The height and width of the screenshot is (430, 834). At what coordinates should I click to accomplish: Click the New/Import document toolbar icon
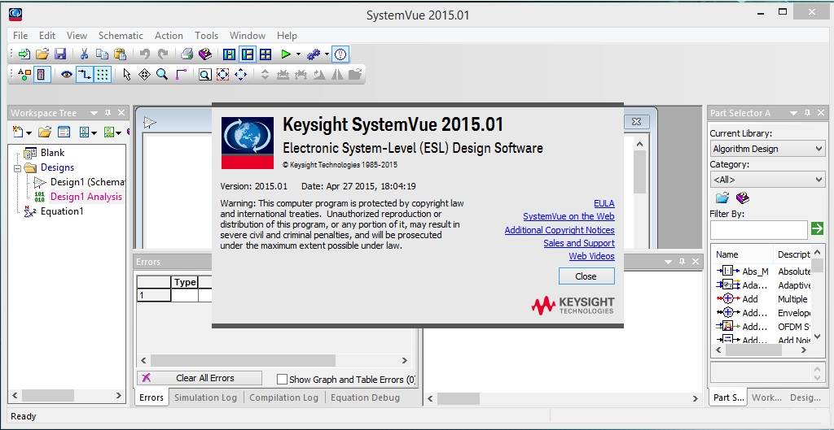click(24, 54)
